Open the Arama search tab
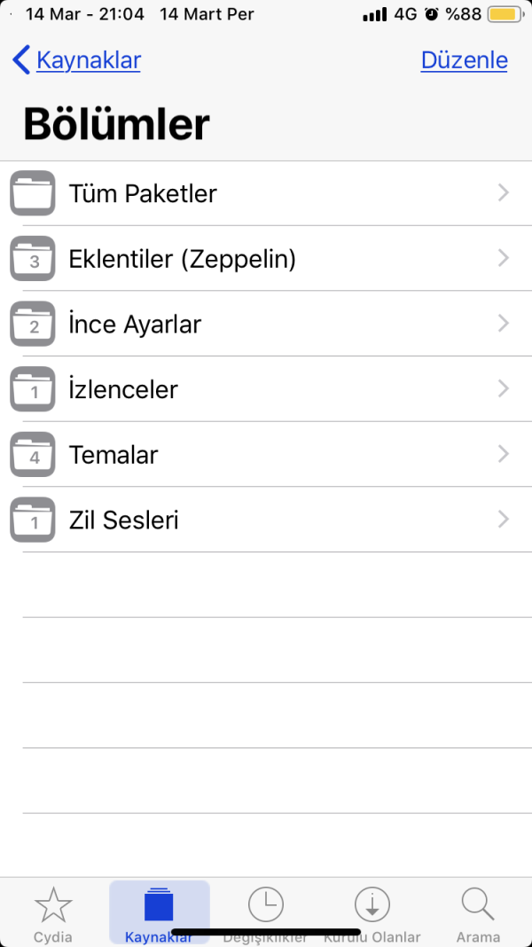 click(478, 913)
